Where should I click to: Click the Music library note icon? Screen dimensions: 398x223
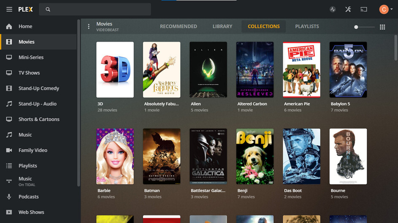[9, 135]
